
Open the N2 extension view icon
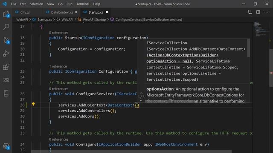6,80
